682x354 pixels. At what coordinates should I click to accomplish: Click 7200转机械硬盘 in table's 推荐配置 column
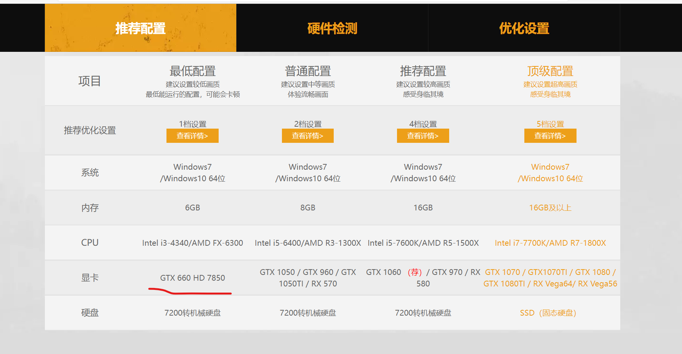[x=423, y=313]
